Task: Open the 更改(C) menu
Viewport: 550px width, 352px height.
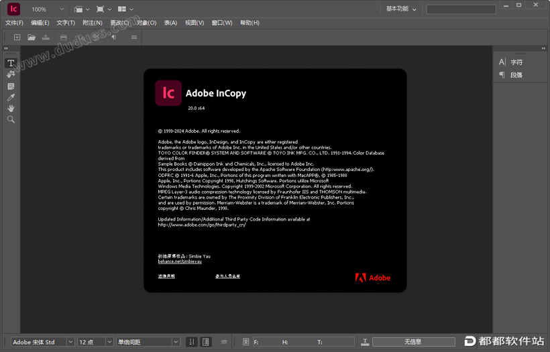Action: [x=119, y=23]
